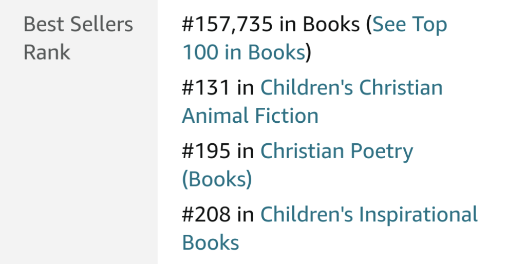Click "in" after the #131 rank
The width and height of the screenshot is (526, 264).
tap(245, 88)
